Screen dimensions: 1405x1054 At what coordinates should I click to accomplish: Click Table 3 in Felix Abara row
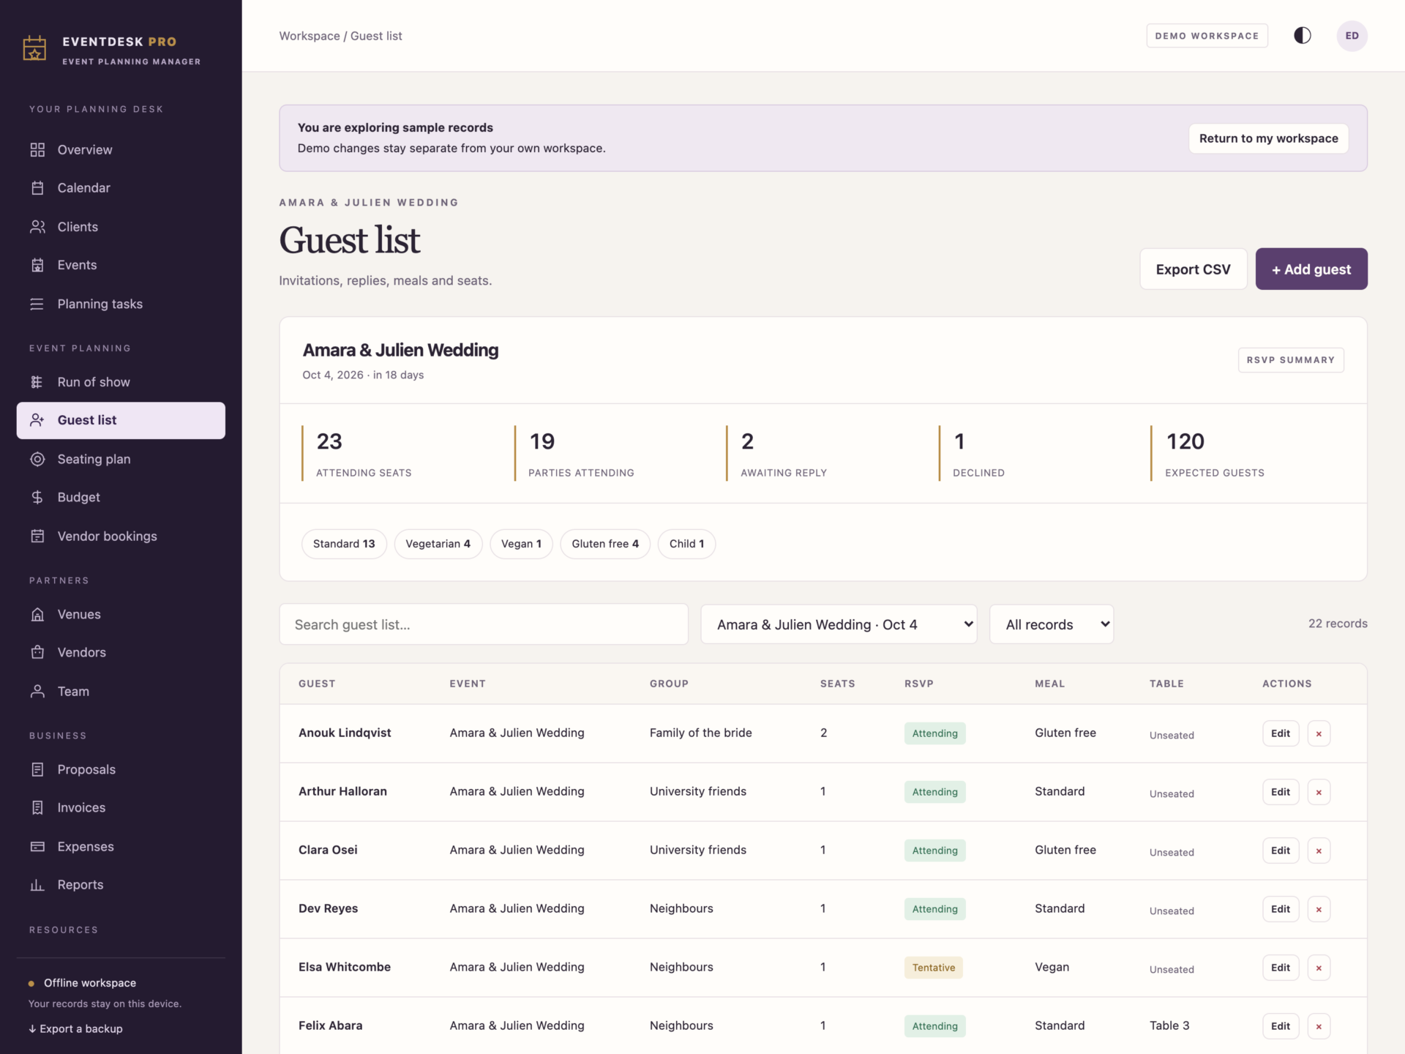[1169, 1026]
